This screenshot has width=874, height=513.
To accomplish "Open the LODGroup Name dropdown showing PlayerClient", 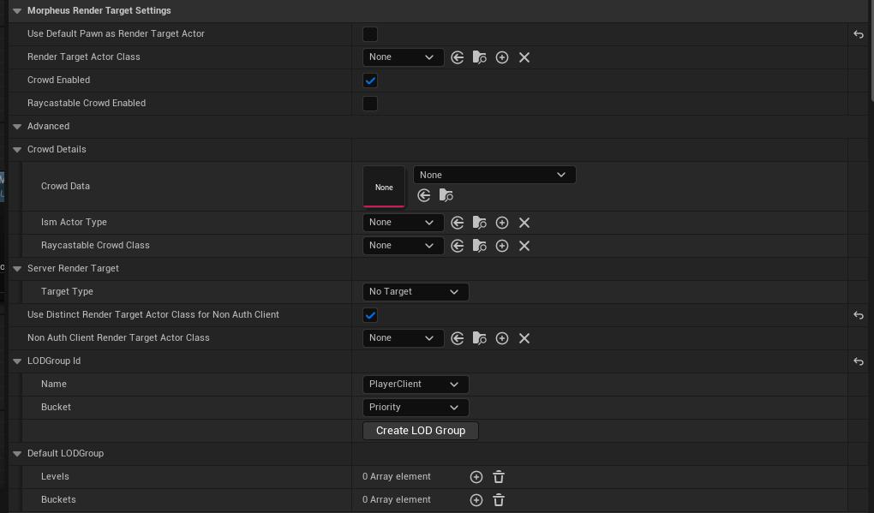I will [416, 385].
